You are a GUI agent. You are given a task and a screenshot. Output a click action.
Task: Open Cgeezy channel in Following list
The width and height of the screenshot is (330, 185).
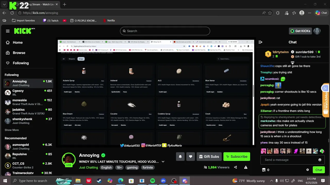pos(28,92)
